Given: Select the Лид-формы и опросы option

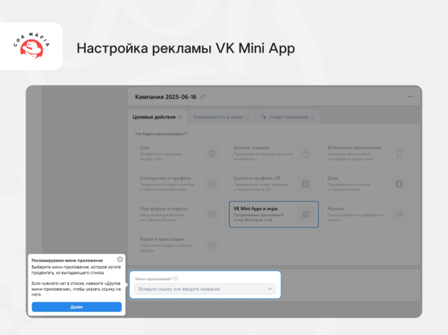Looking at the screenshot, I should click(180, 215).
